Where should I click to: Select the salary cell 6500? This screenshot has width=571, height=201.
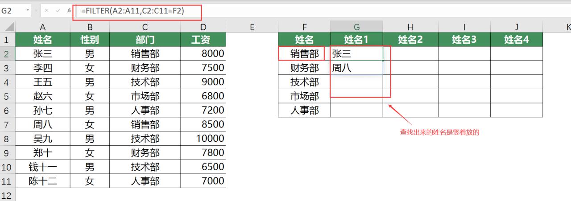[x=203, y=167]
